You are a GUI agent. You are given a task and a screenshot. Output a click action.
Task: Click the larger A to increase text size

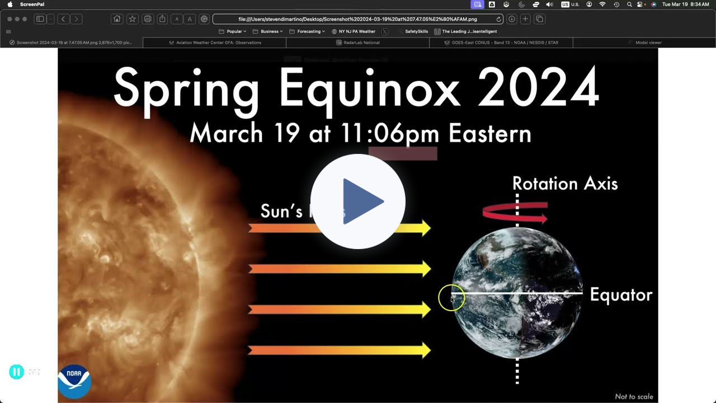click(x=190, y=18)
